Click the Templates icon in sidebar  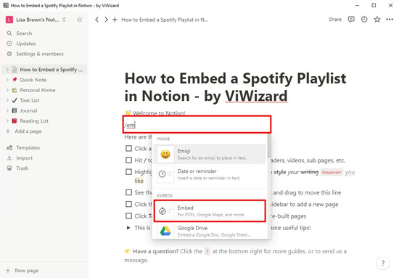coord(9,147)
